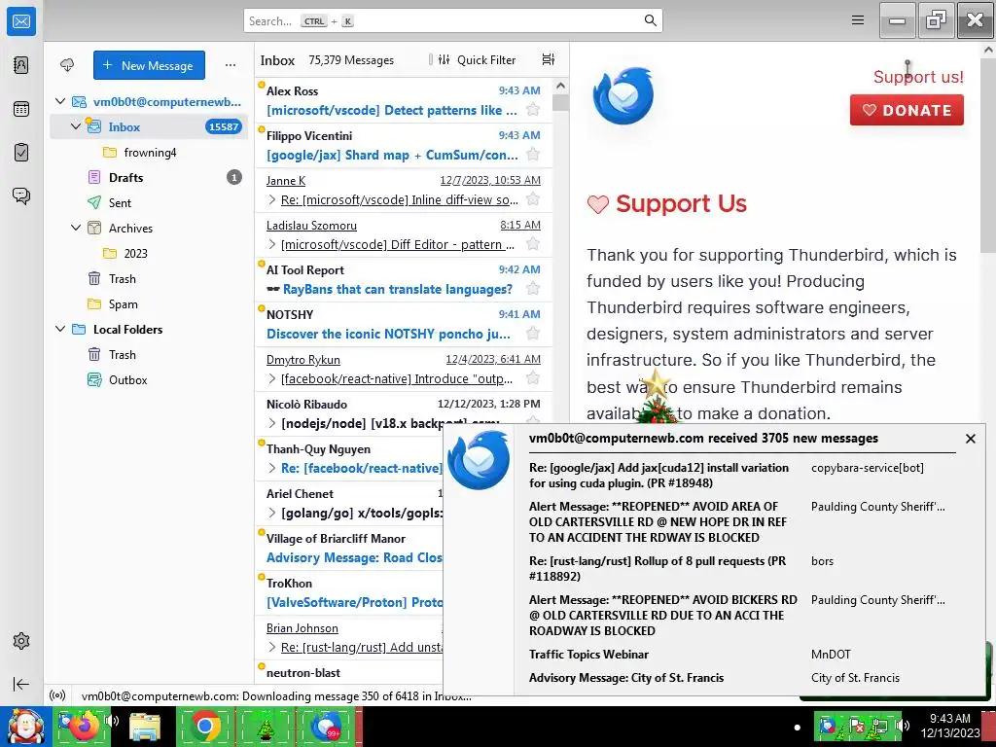Click the tray network computer icon
Image resolution: width=996 pixels, height=747 pixels.
879,726
